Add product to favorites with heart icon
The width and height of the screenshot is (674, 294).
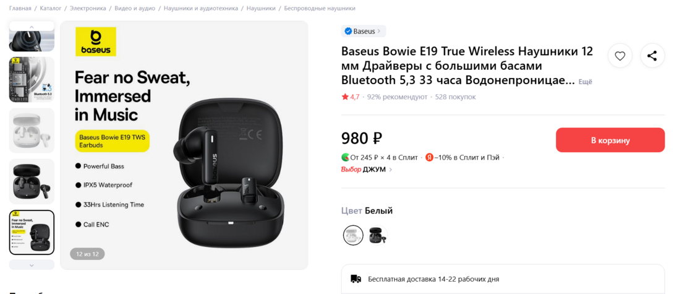620,56
